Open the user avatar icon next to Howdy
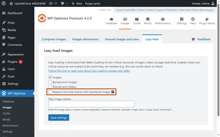The image size is (220, 137). click(213, 3)
